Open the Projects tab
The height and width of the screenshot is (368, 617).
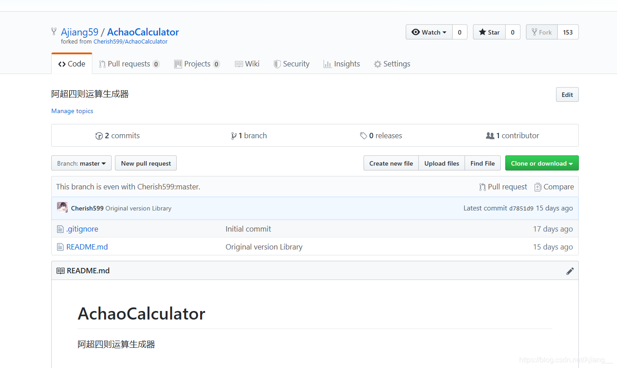(197, 64)
